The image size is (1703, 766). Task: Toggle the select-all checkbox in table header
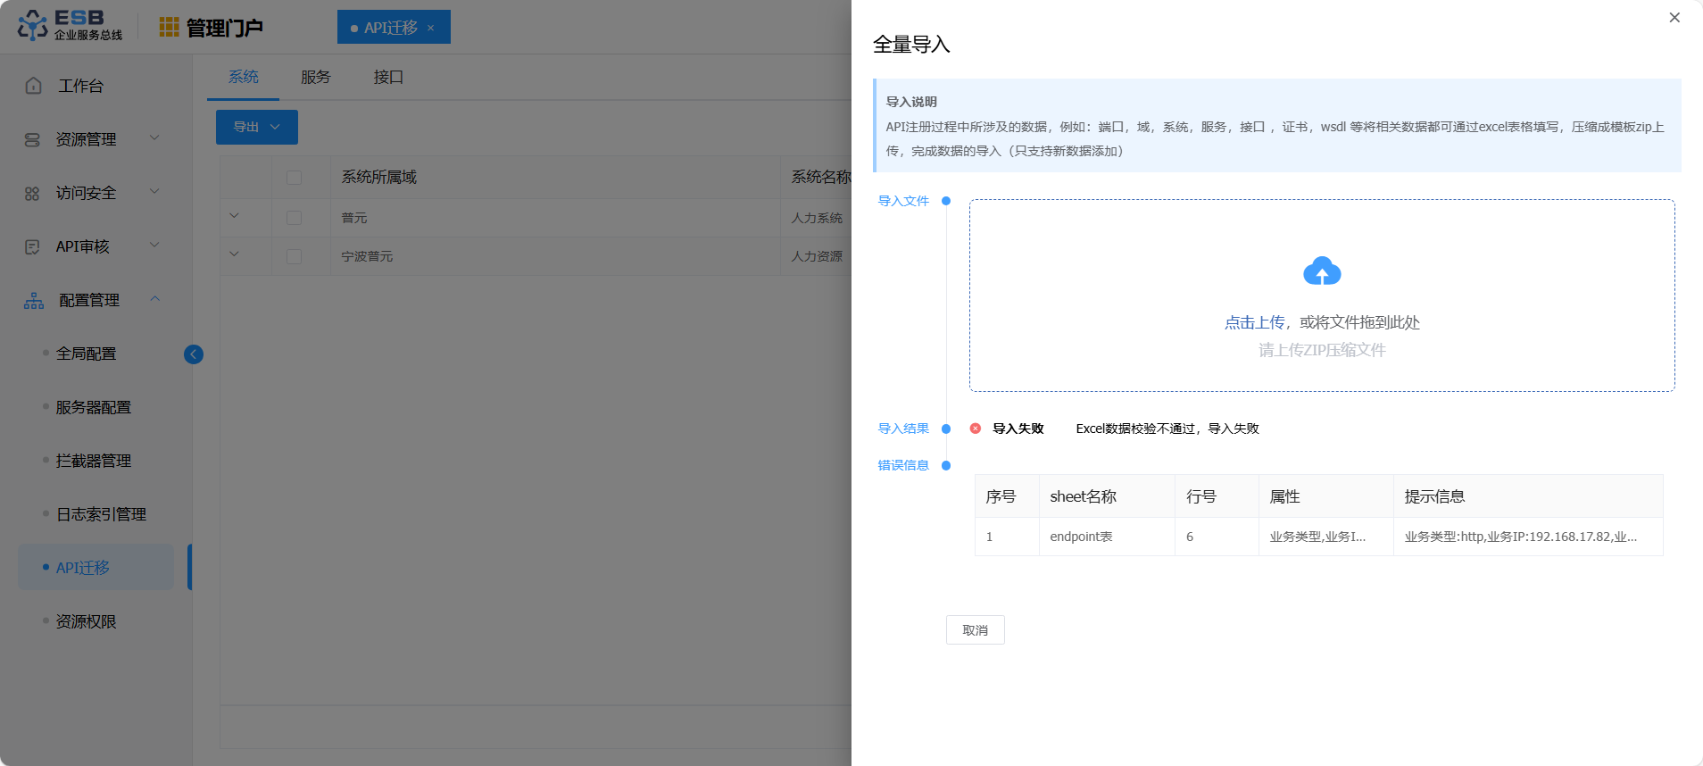294,178
